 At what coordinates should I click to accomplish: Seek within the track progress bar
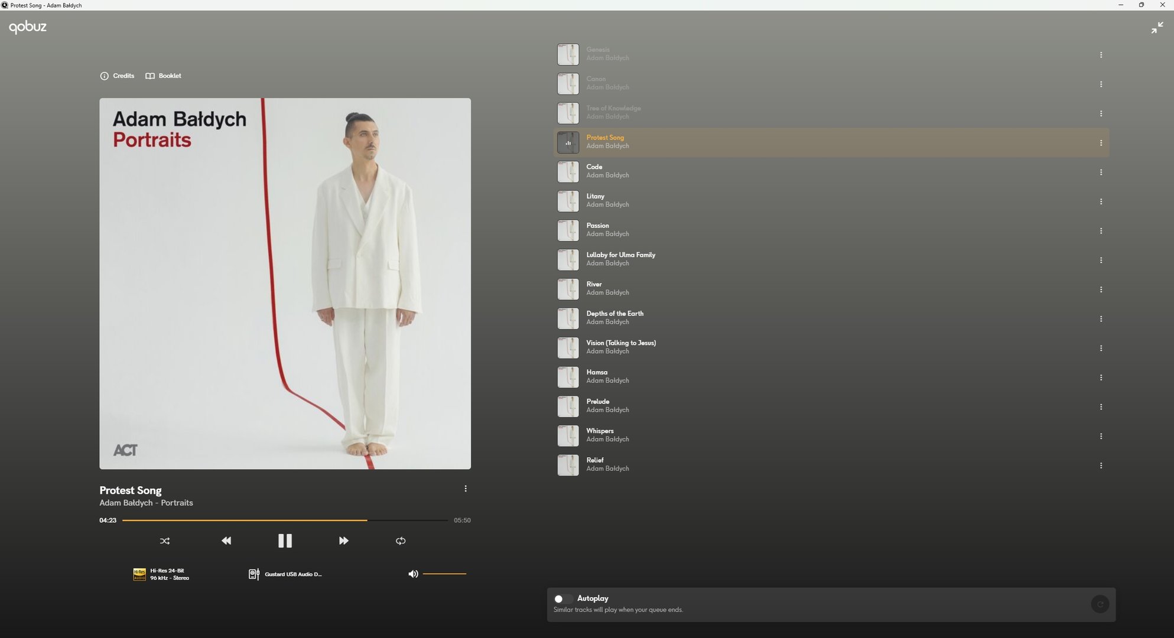click(x=285, y=520)
